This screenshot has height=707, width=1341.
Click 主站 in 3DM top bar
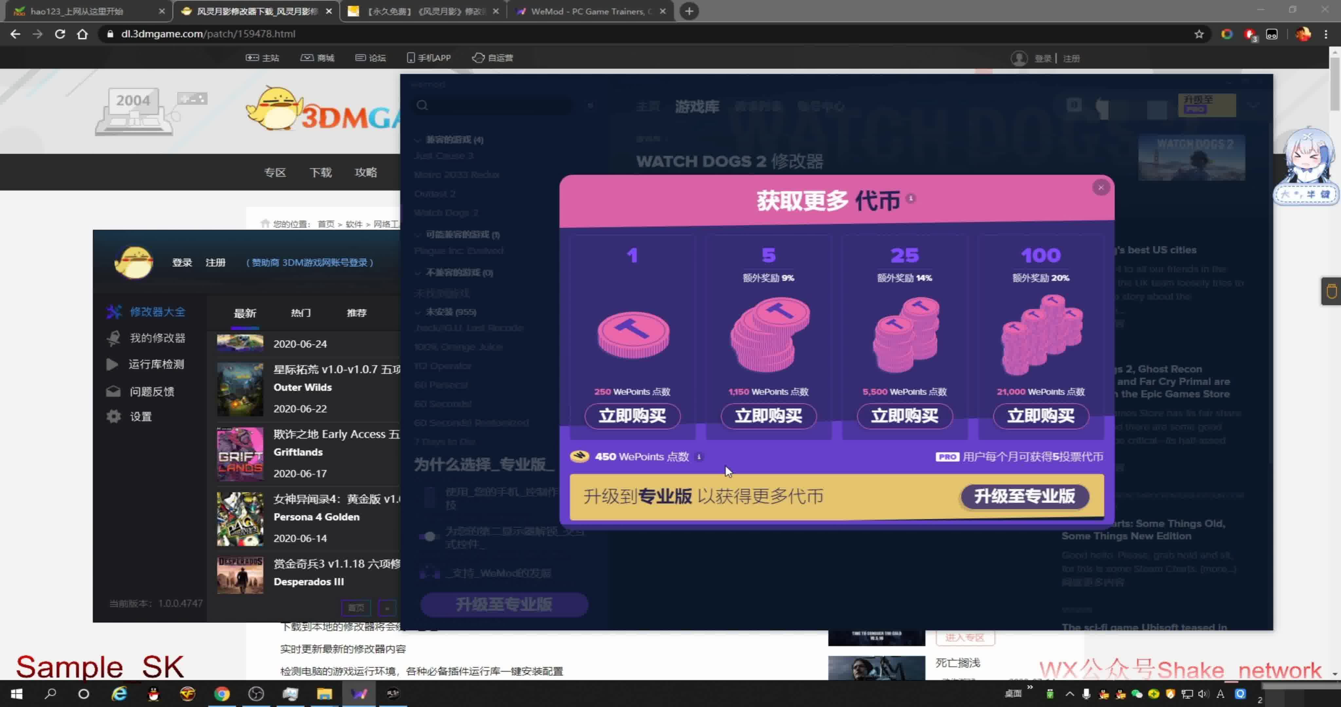click(x=262, y=58)
